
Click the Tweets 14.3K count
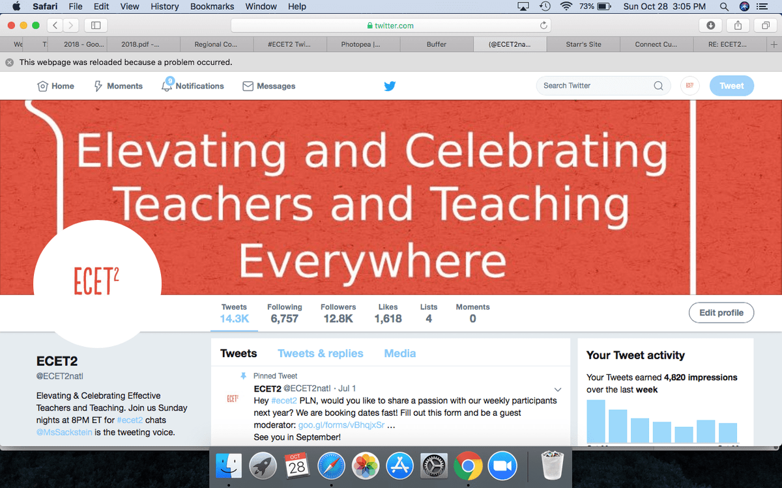(x=234, y=313)
